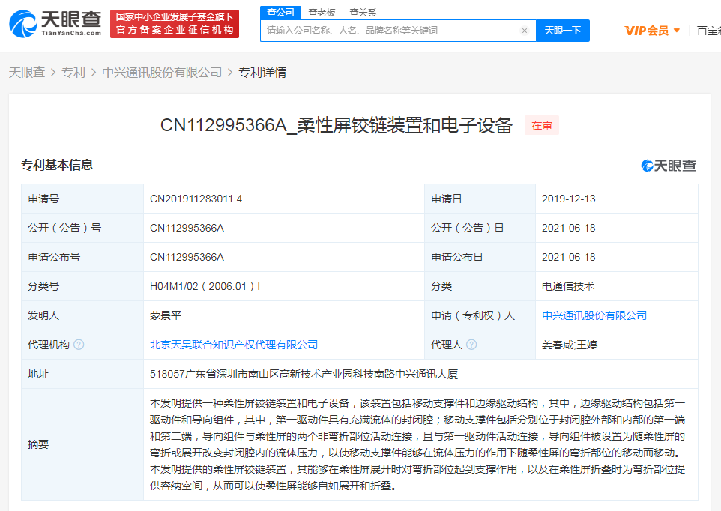Click the help icon beside 代理人
The width and height of the screenshot is (721, 511).
pos(473,345)
